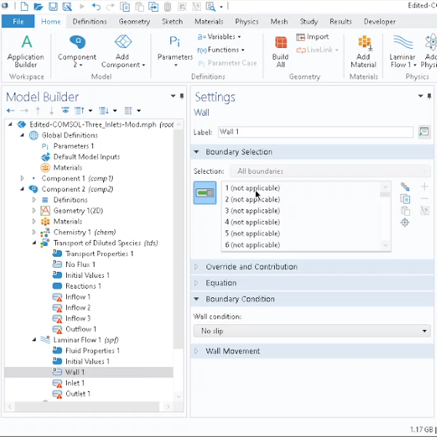The image size is (437, 437).
Task: Click Collapse All tree icon
Action: point(79,111)
